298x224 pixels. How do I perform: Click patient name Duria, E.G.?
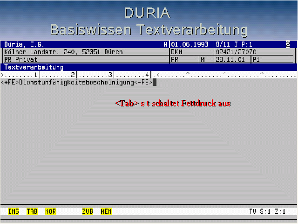click(24, 44)
